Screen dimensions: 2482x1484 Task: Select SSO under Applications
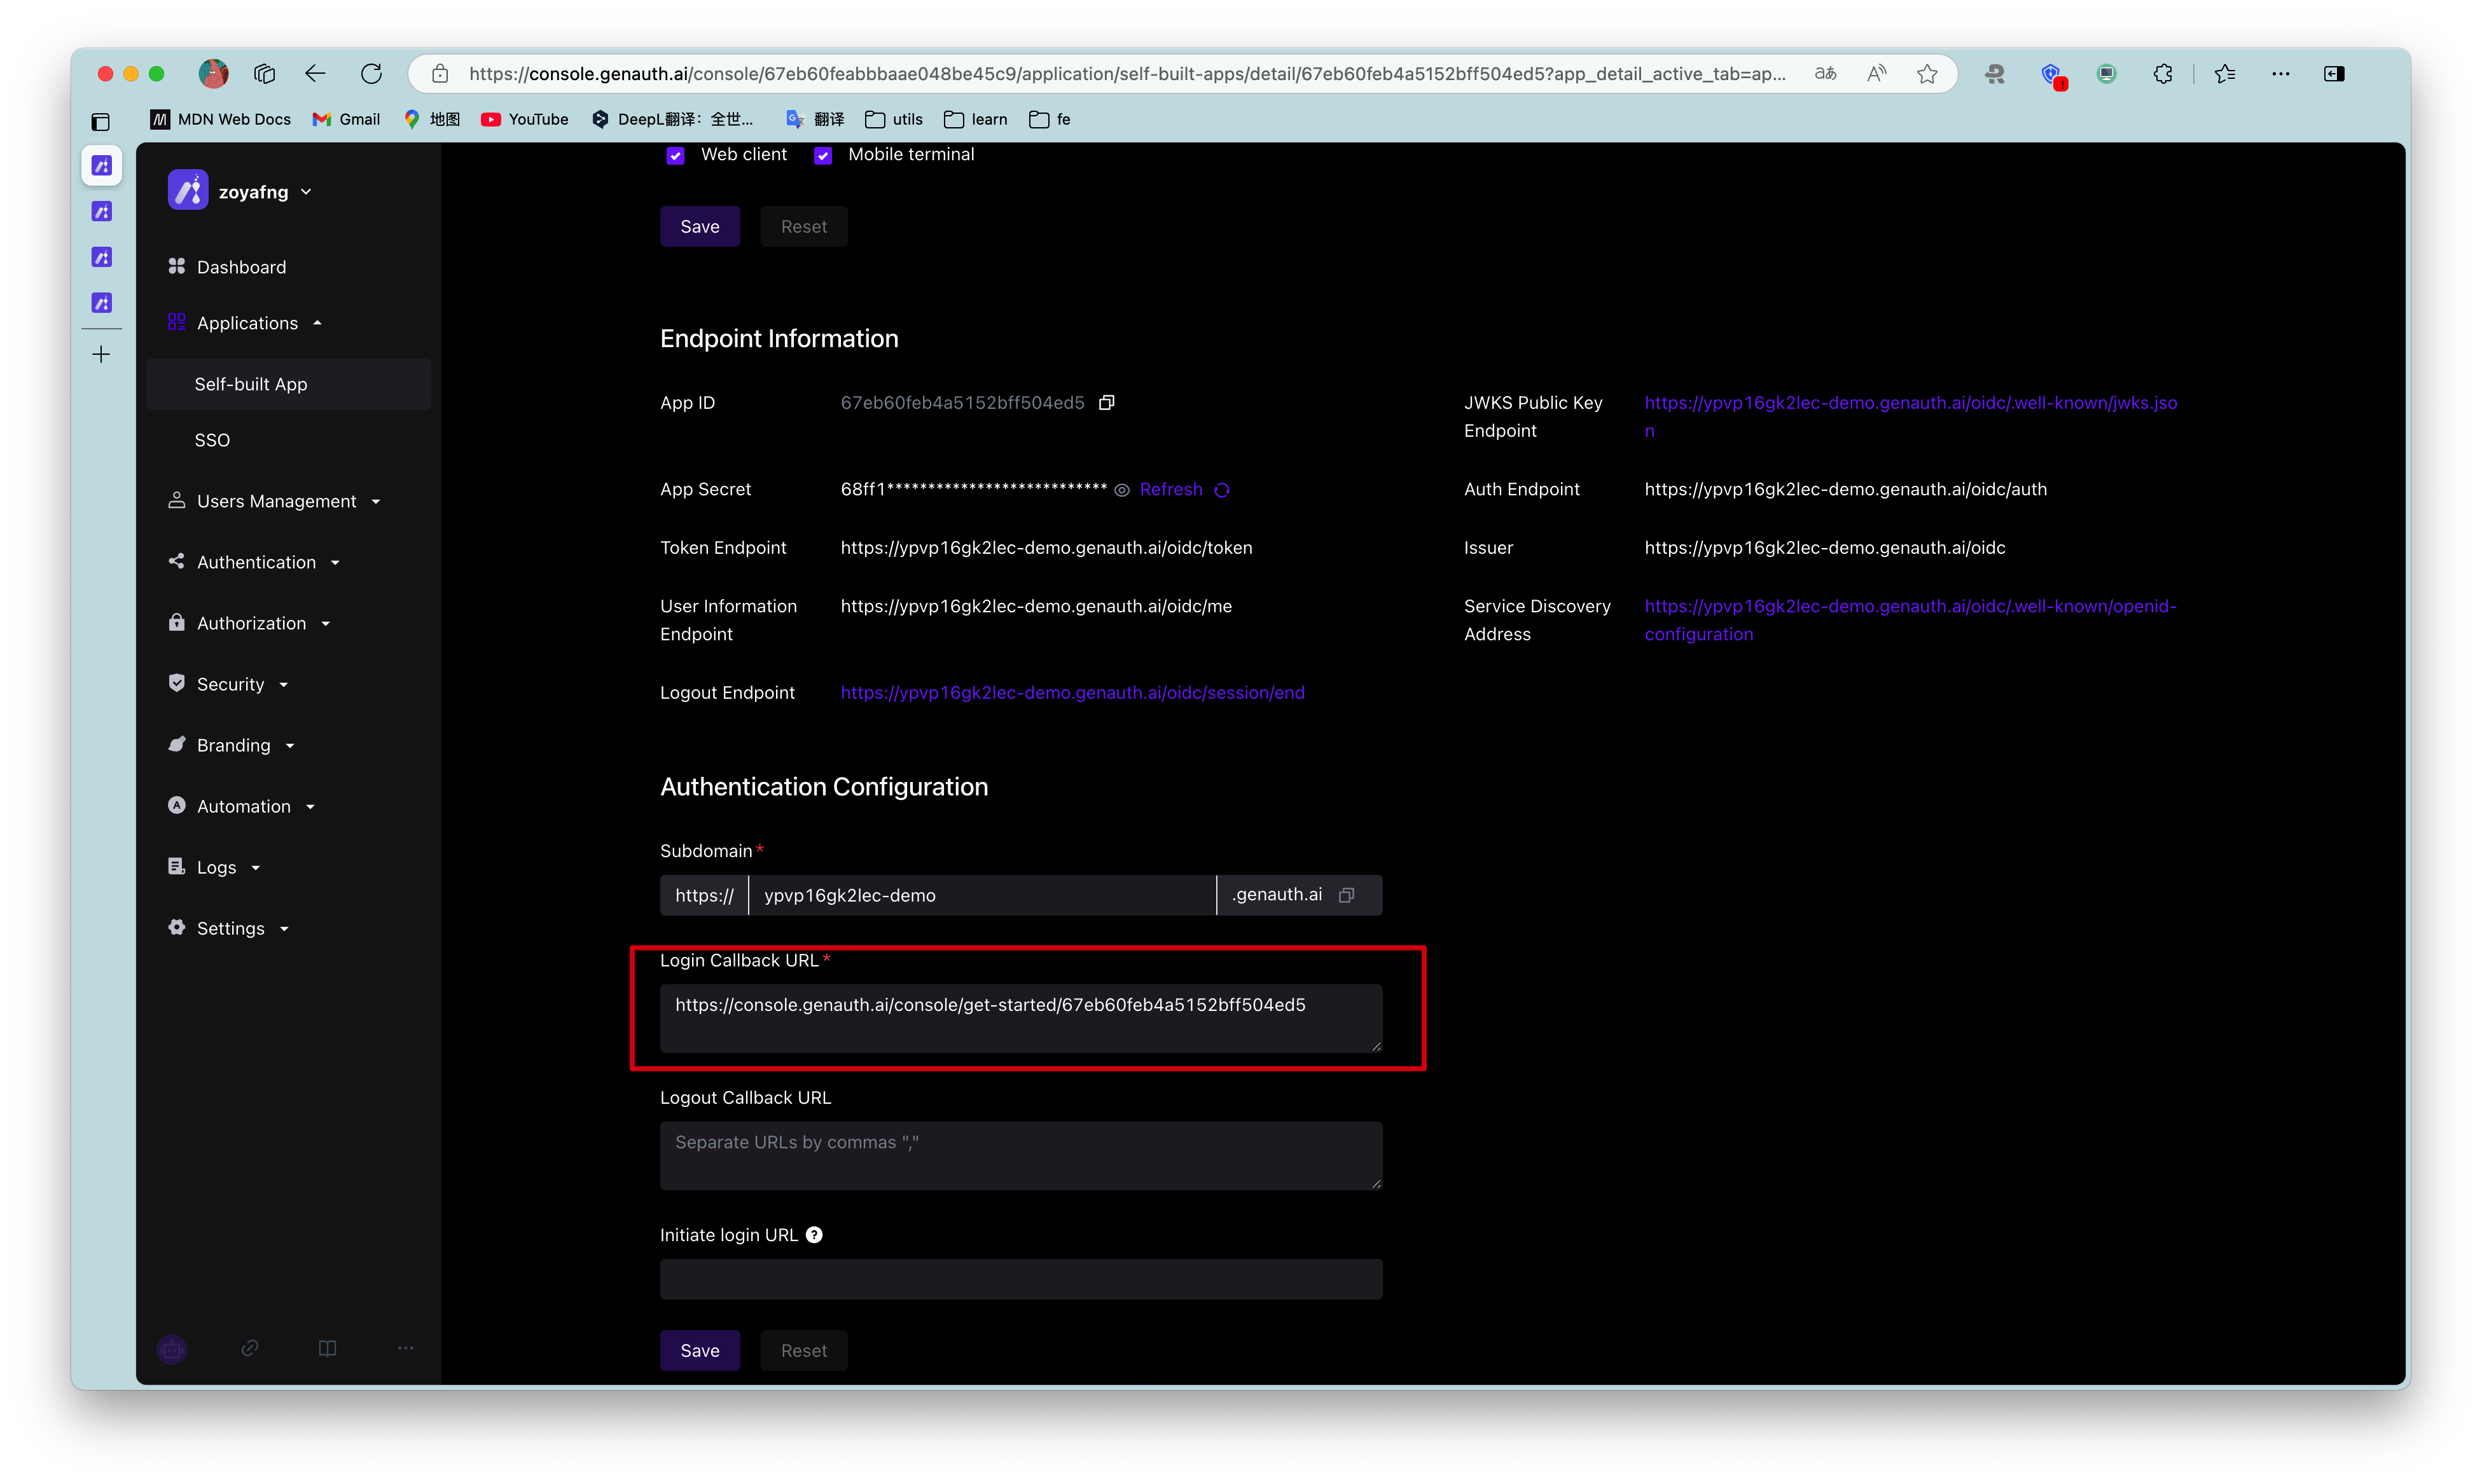tap(212, 440)
